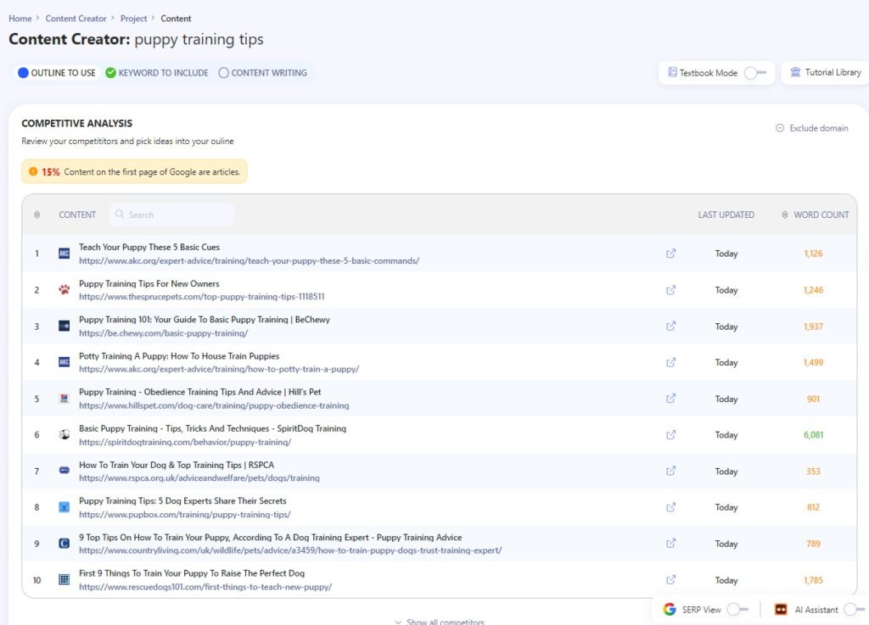This screenshot has height=625, width=869.
Task: Select the Keyword To Include step
Action: click(x=157, y=73)
